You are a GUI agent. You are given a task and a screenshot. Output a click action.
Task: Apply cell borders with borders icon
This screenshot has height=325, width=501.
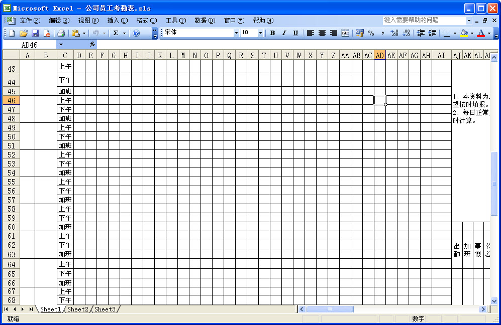pos(447,33)
